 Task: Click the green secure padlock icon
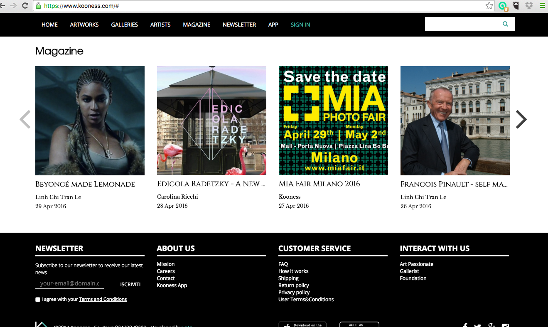coord(39,6)
